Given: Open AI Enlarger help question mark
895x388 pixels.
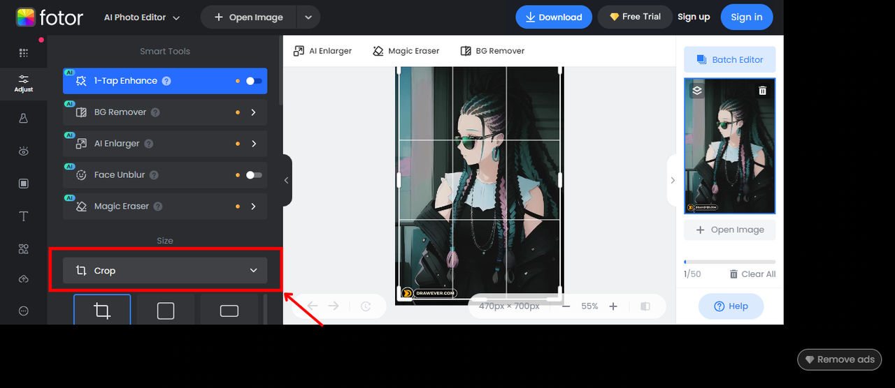Looking at the screenshot, I should 149,144.
